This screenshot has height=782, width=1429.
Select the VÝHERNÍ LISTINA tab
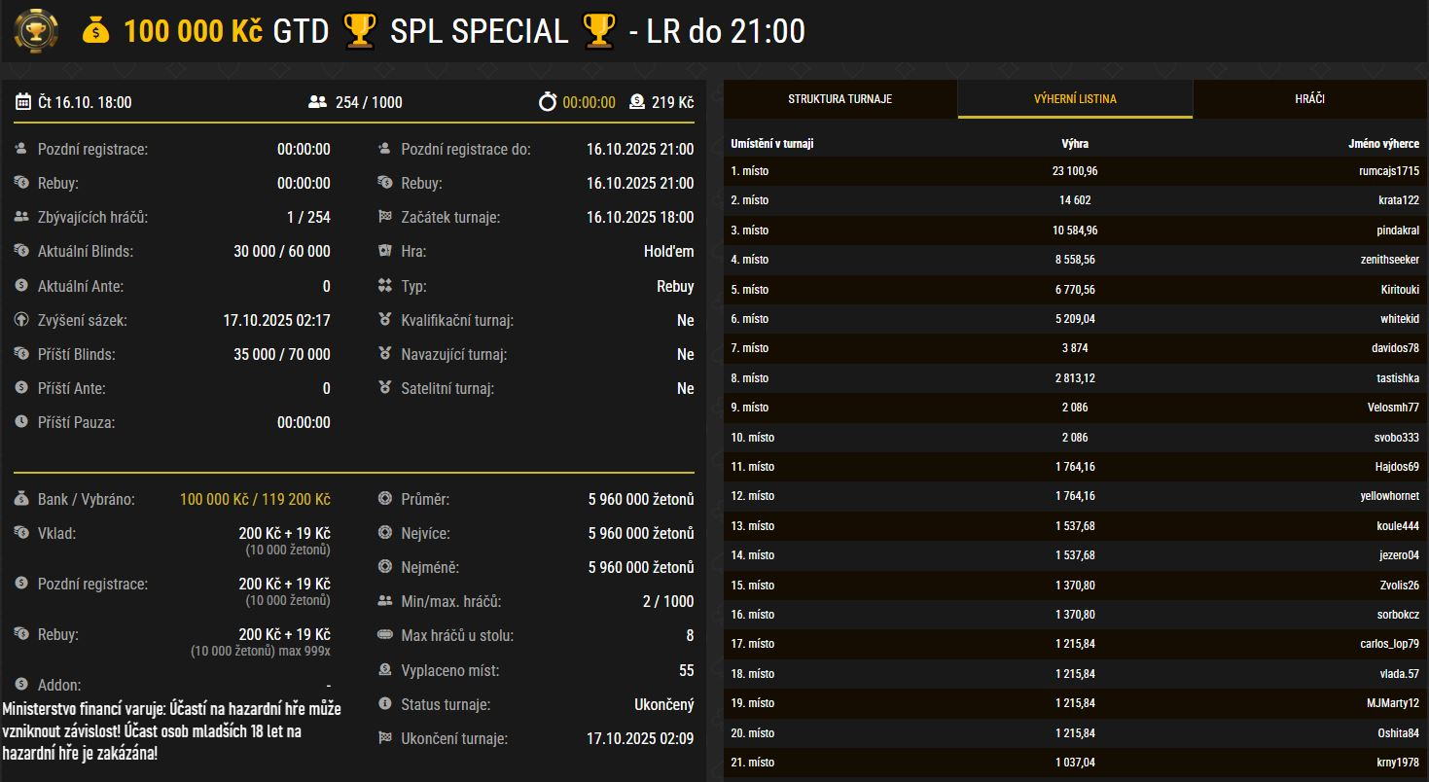1076,98
